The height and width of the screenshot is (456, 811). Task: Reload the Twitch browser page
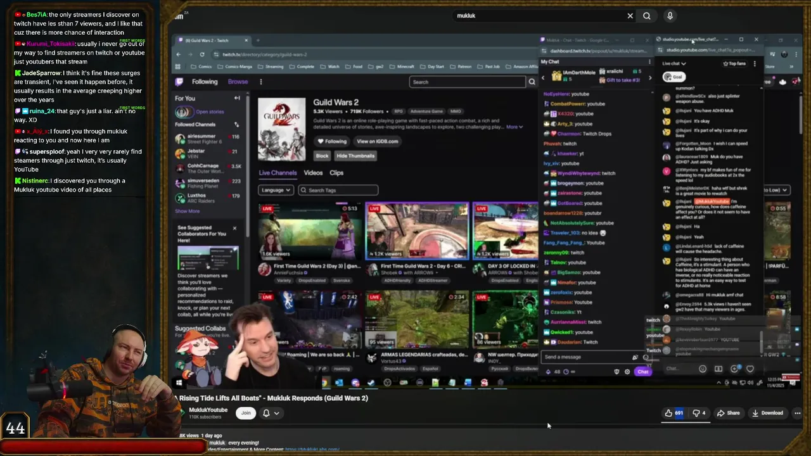(x=202, y=54)
